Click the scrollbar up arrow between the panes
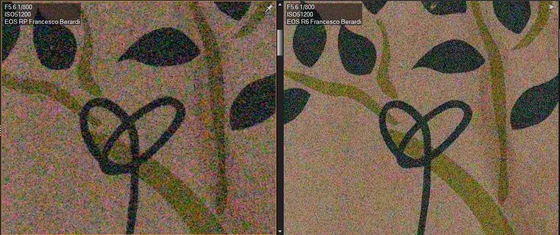This screenshot has width=560, height=235. pos(280,5)
